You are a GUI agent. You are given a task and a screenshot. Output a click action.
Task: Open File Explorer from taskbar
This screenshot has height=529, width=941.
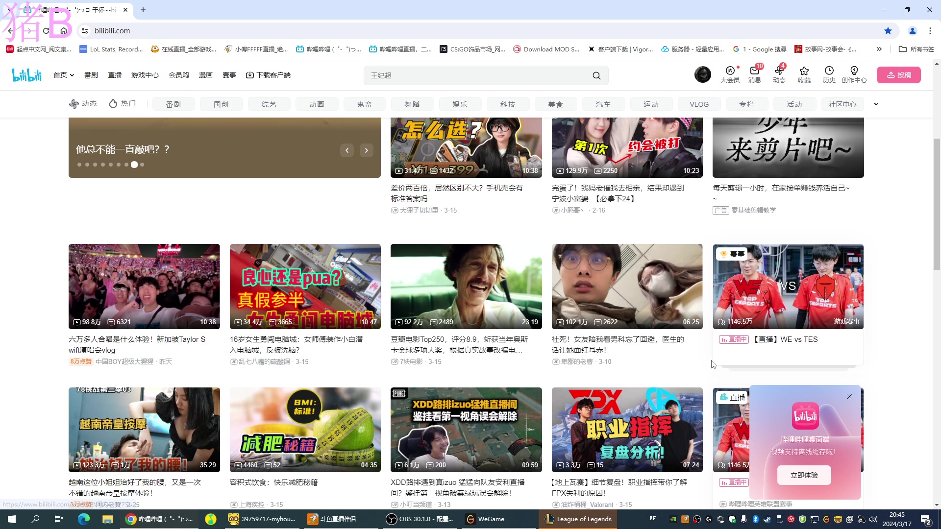pos(107,519)
